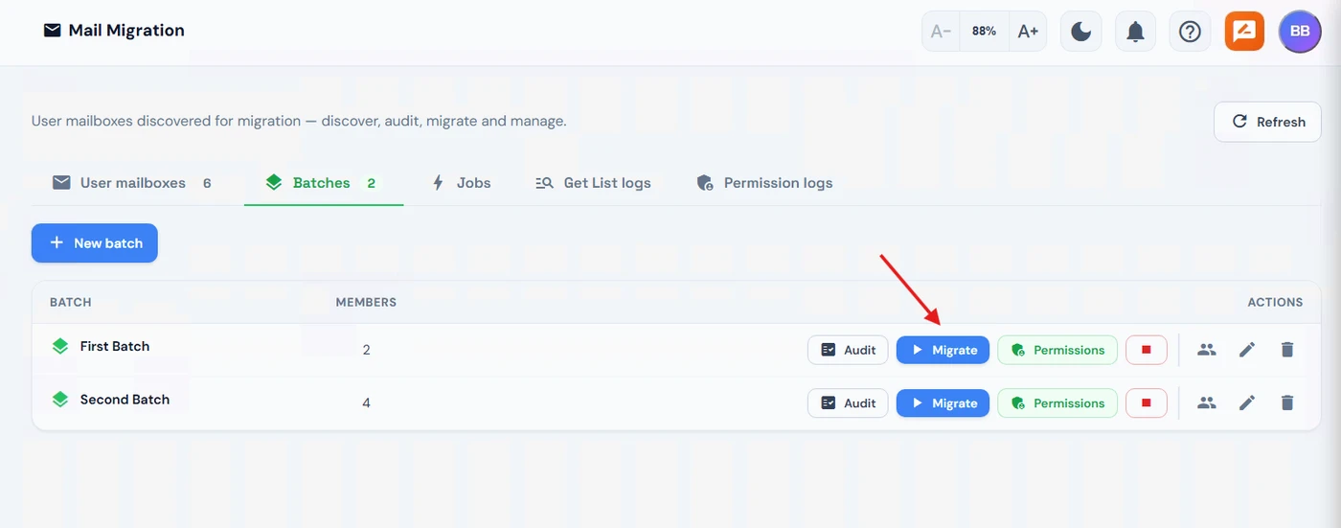Open BB user avatar menu
1341x528 pixels.
(x=1300, y=32)
